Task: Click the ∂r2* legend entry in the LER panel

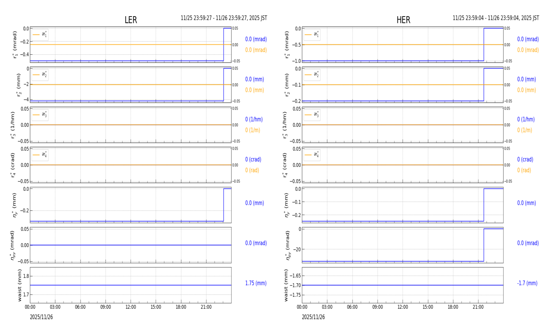Action: pyautogui.click(x=40, y=75)
